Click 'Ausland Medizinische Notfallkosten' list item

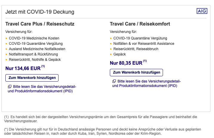click(x=37, y=49)
